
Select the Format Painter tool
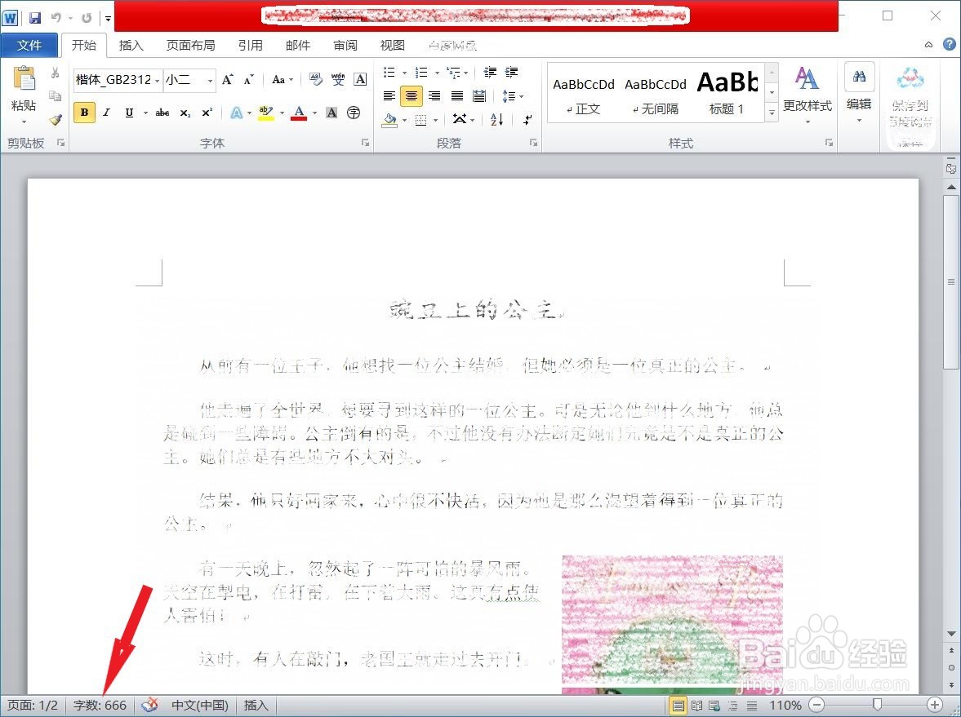54,120
